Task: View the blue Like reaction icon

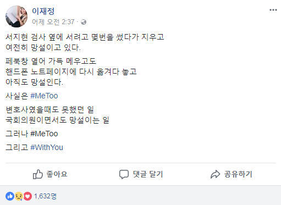Action: [10, 196]
